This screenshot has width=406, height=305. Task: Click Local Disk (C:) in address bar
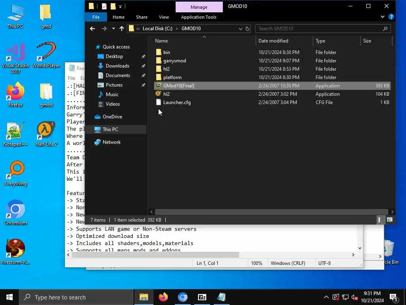coord(157,29)
